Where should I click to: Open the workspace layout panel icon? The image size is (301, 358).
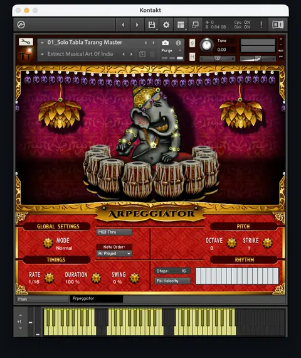(181, 24)
